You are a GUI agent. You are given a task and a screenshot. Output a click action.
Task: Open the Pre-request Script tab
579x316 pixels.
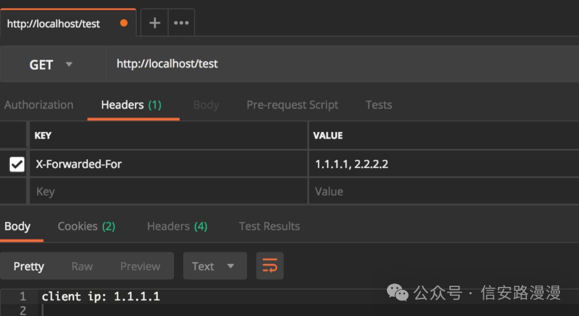(292, 105)
